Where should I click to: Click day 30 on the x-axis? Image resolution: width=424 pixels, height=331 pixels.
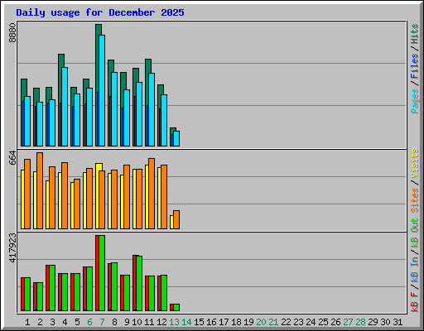click(x=385, y=322)
